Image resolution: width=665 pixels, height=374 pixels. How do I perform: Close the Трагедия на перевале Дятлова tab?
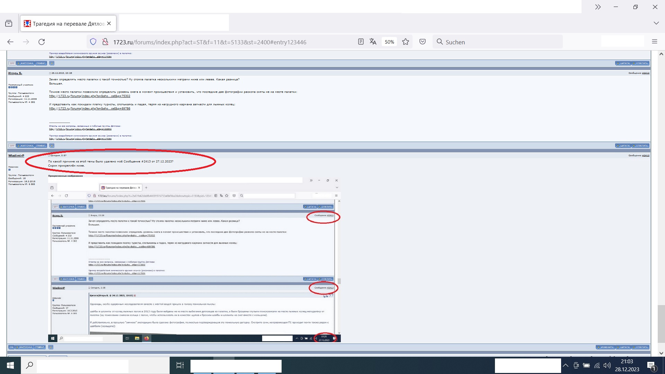tap(109, 23)
